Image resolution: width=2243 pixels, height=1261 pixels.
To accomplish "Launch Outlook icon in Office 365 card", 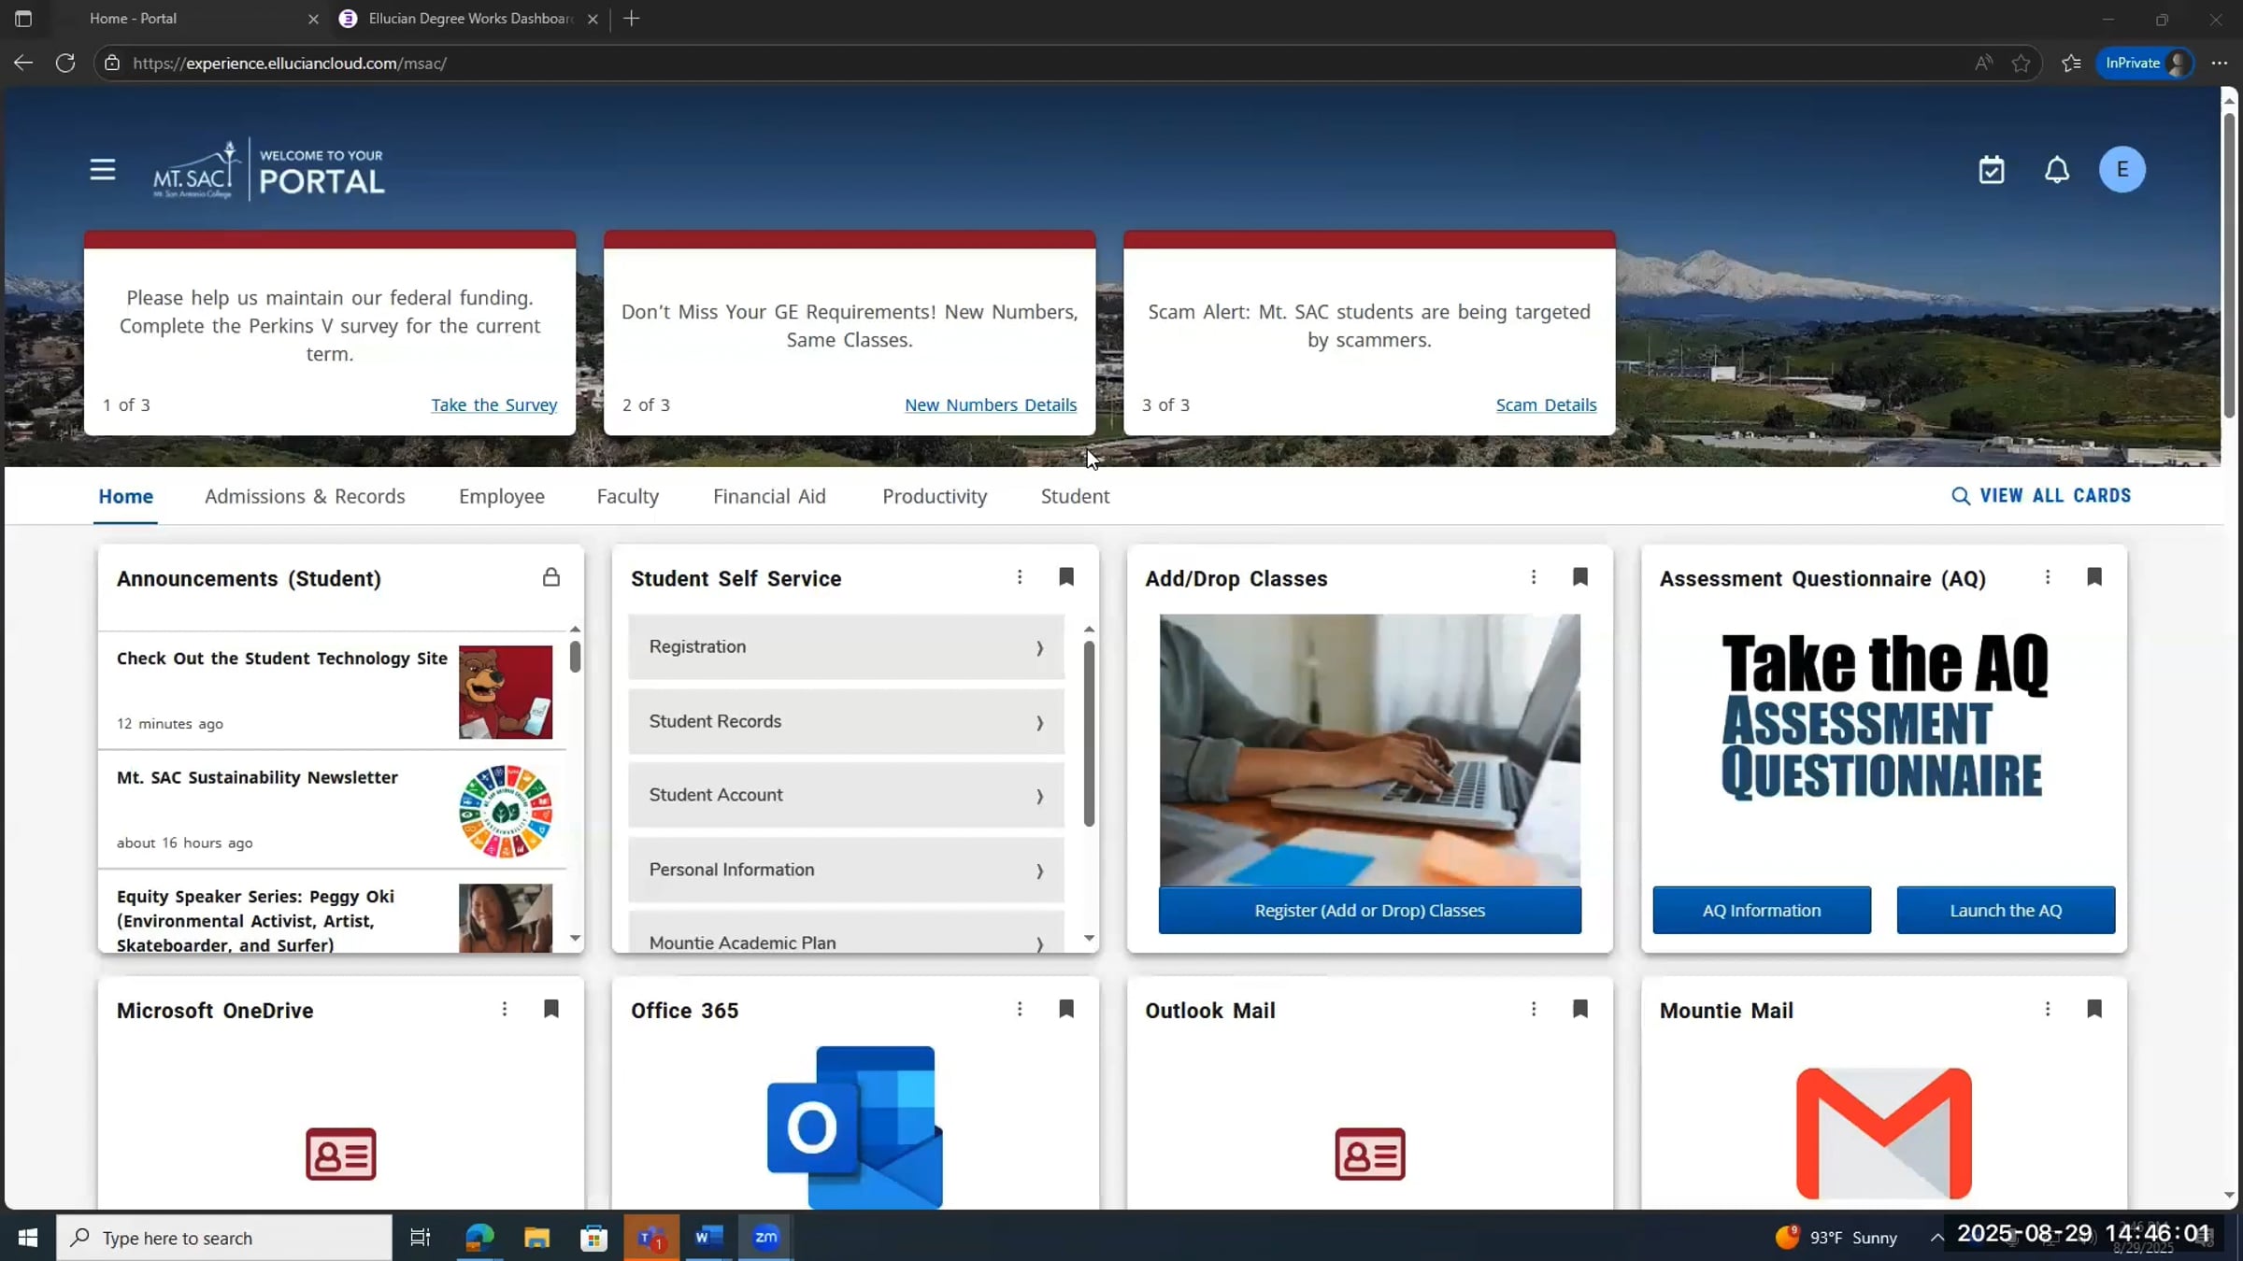I will pos(854,1127).
